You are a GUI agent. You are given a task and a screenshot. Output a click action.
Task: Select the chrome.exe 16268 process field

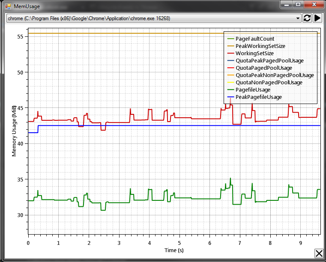[x=154, y=18]
